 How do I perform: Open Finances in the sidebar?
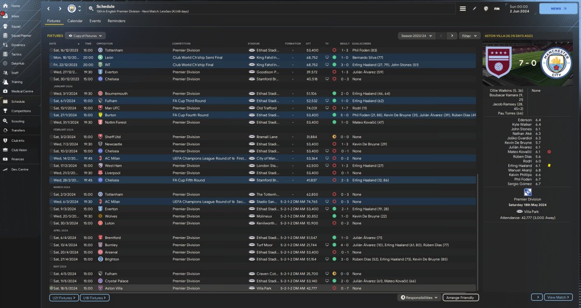coord(18,159)
